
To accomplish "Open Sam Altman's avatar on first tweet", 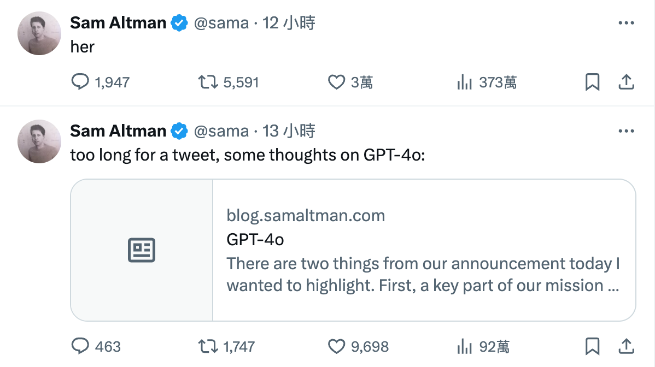I will click(39, 33).
